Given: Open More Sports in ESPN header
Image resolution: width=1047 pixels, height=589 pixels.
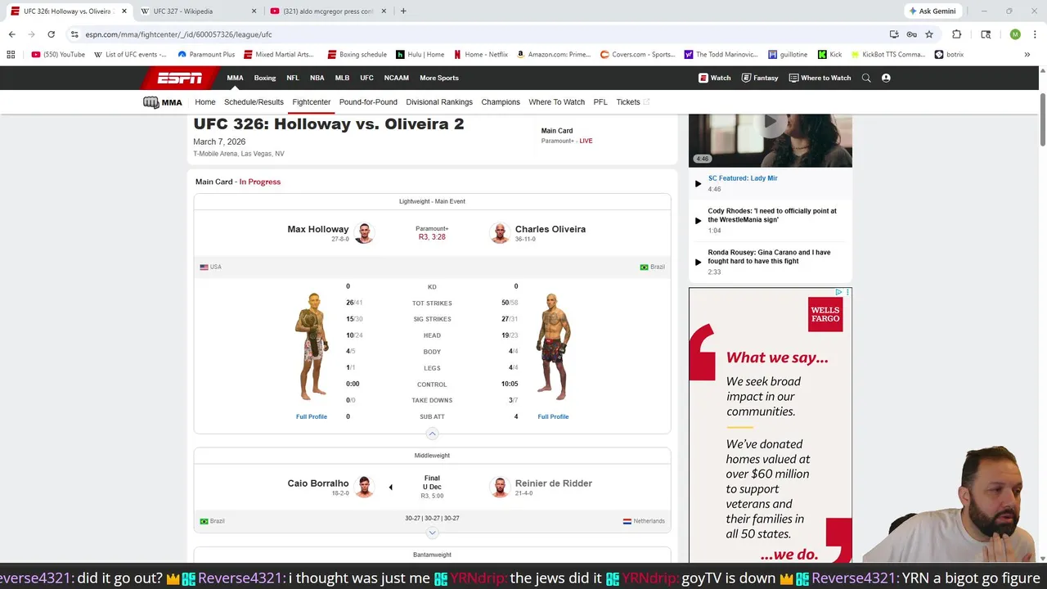Looking at the screenshot, I should pyautogui.click(x=439, y=78).
